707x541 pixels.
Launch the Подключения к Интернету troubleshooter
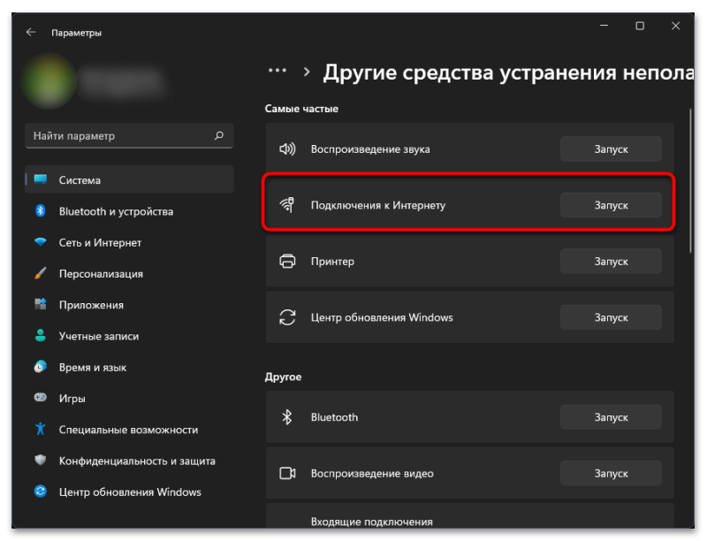click(611, 205)
